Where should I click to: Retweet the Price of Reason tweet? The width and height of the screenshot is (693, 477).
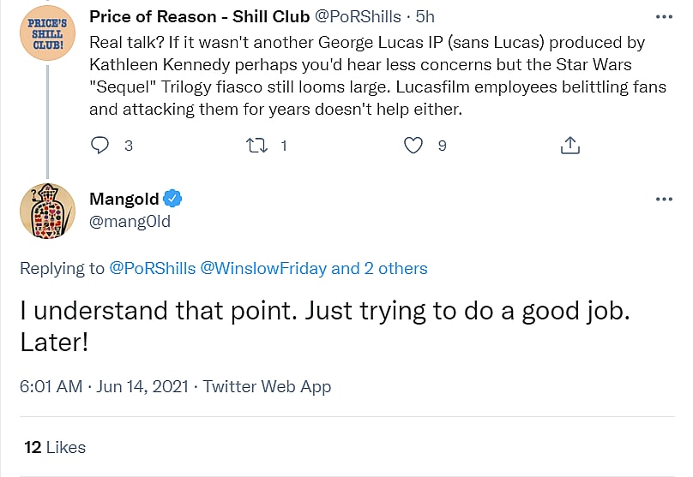pyautogui.click(x=257, y=146)
